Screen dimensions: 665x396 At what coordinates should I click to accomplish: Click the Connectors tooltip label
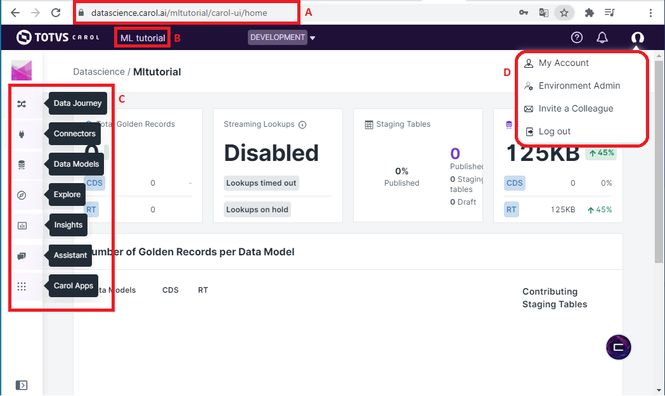[75, 134]
